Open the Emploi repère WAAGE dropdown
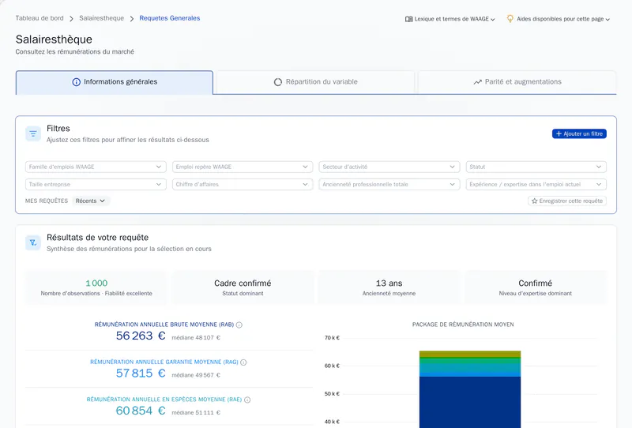 coord(243,167)
